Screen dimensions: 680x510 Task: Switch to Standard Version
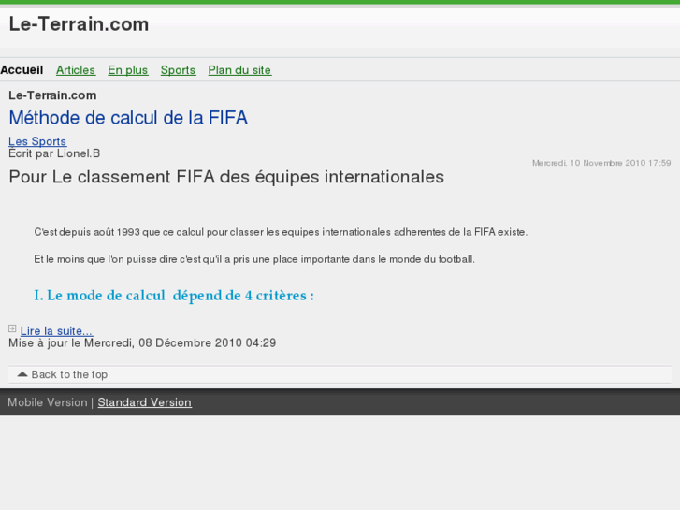144,402
